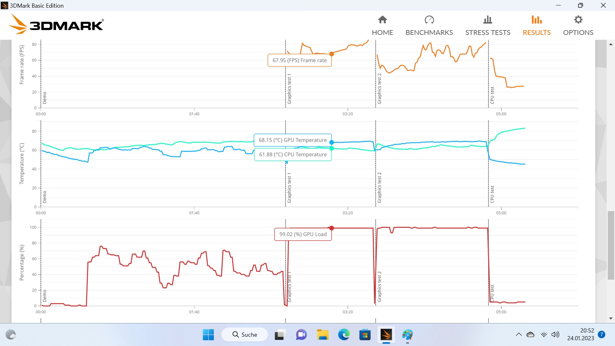
Task: Switch to the BENCHMARKS tab label
Action: click(x=429, y=33)
